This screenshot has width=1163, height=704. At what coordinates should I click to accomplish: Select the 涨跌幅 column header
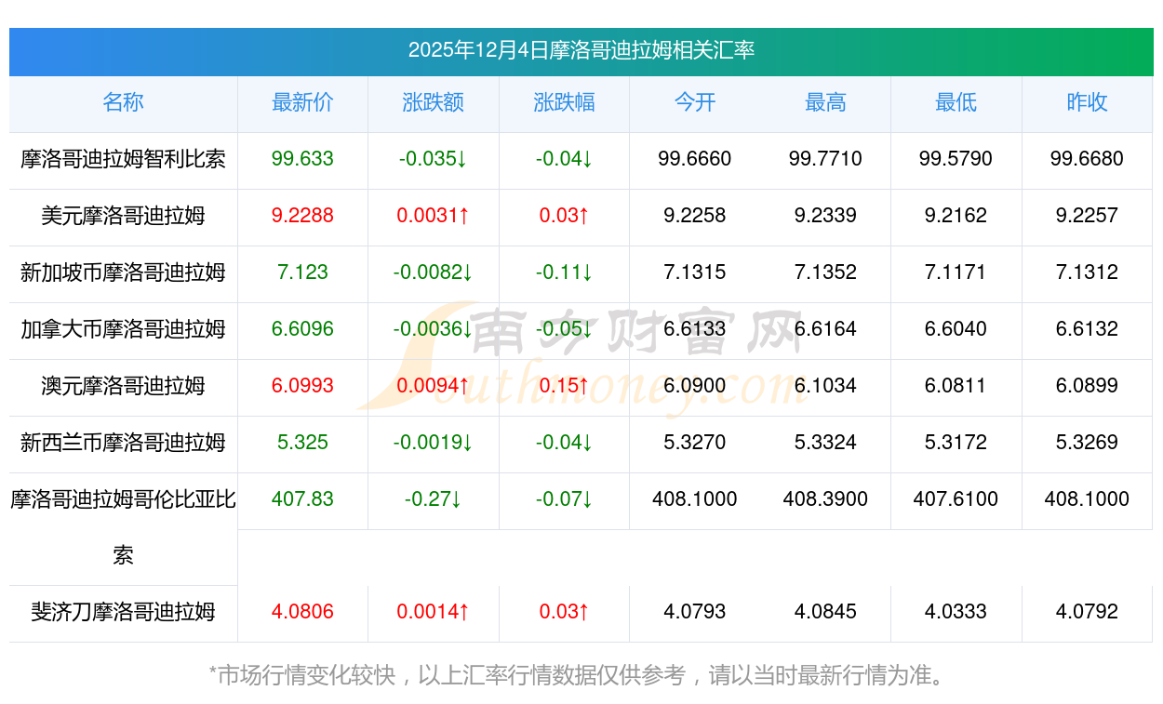pos(564,102)
